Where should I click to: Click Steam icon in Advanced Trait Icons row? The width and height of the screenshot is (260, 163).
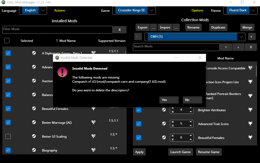tap(164, 123)
